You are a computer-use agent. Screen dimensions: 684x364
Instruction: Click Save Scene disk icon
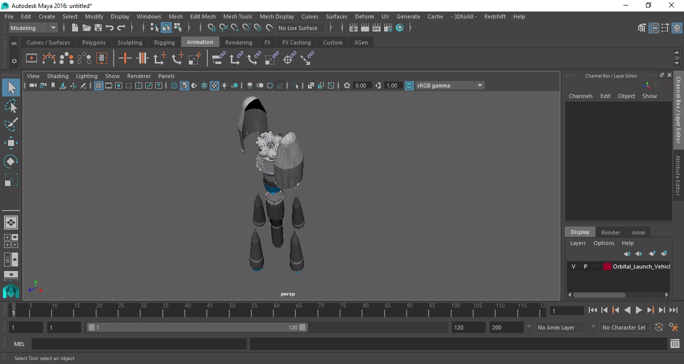coord(98,28)
